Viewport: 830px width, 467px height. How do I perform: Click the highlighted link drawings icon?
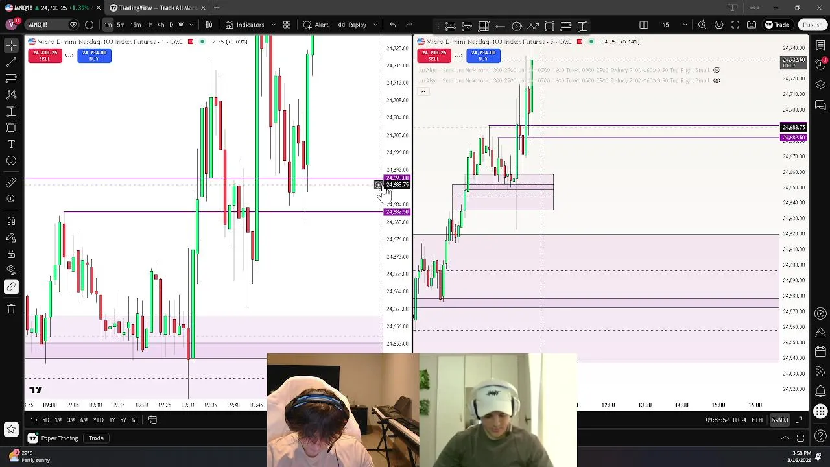pos(11,287)
